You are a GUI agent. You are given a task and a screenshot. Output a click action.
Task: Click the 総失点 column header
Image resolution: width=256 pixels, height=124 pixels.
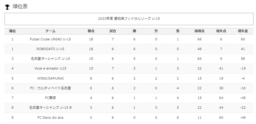coord(221,31)
